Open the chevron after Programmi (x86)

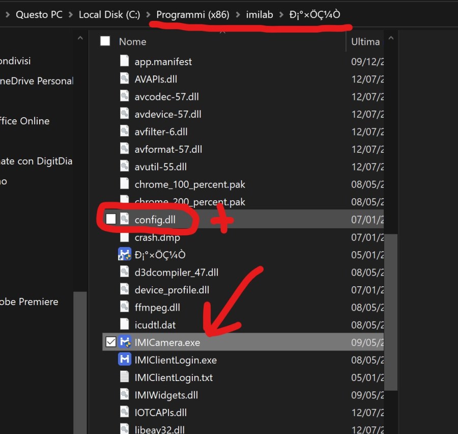(x=238, y=15)
